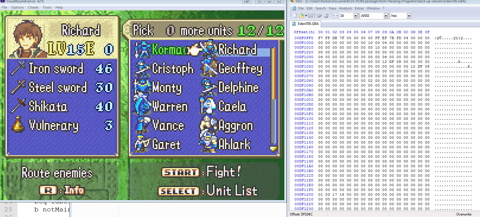Click the bytes per row field showing 16

pos(346,16)
